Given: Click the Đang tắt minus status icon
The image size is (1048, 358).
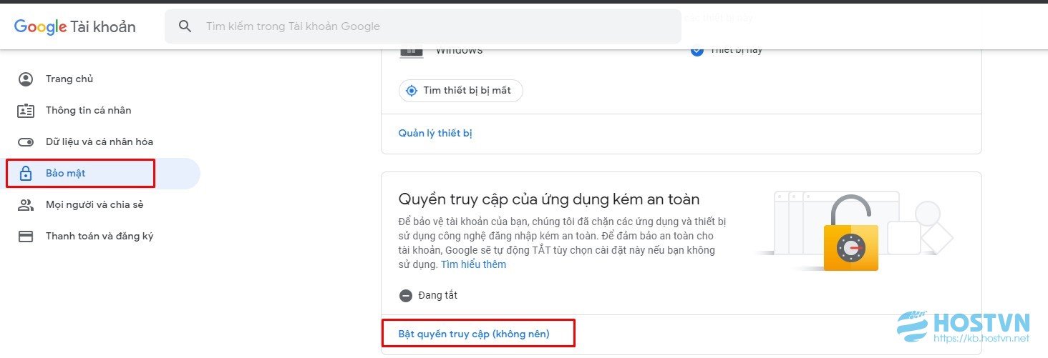Looking at the screenshot, I should [406, 295].
